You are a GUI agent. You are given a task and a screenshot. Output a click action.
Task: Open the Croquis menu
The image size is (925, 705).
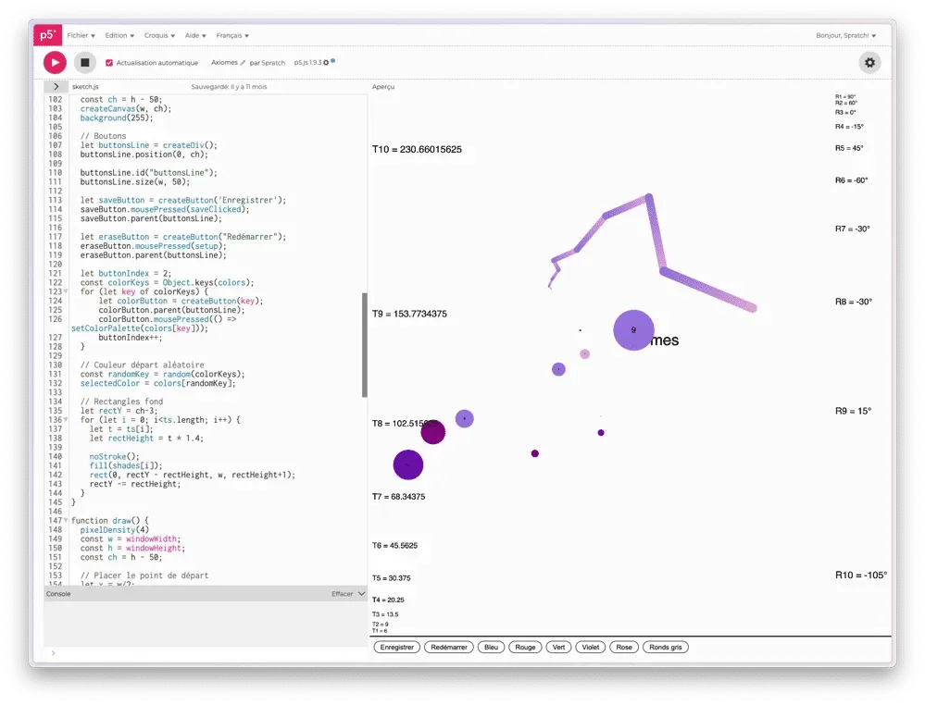pos(155,35)
